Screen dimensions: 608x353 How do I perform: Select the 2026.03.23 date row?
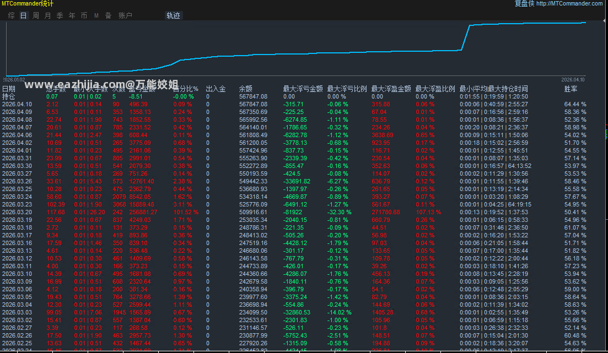coord(295,204)
